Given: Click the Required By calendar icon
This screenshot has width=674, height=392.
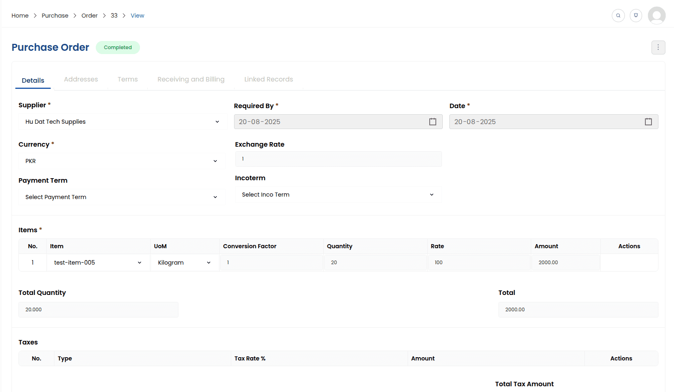Looking at the screenshot, I should 433,122.
